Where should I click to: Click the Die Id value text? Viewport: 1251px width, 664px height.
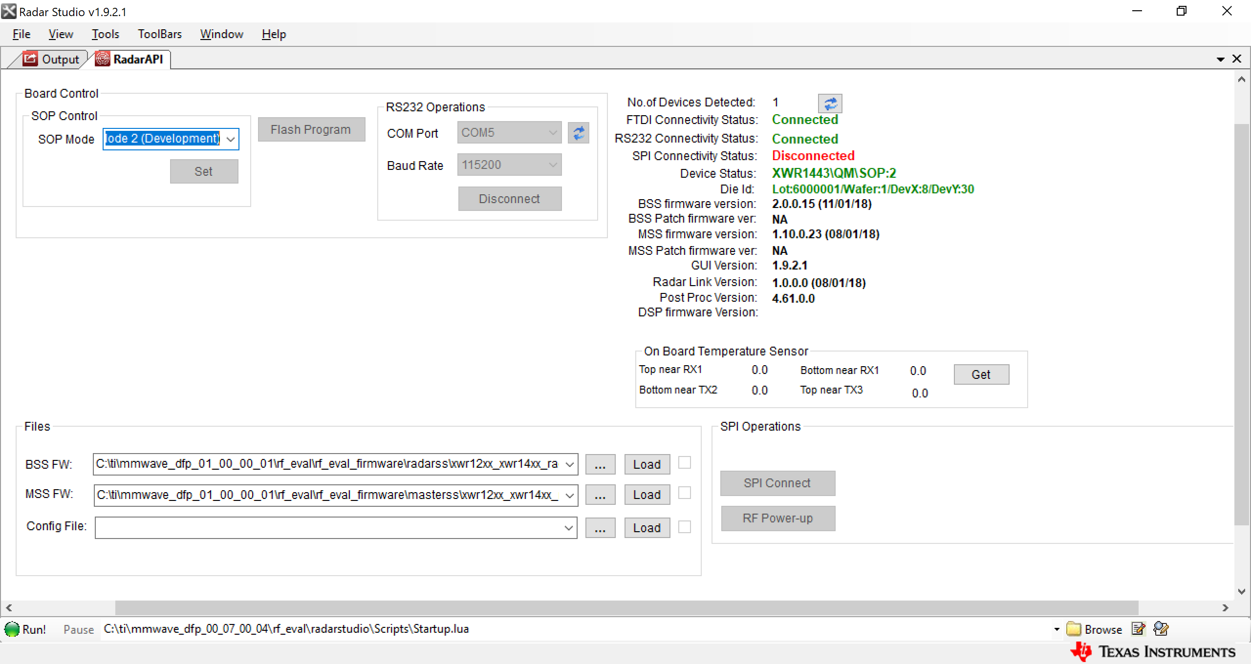873,189
